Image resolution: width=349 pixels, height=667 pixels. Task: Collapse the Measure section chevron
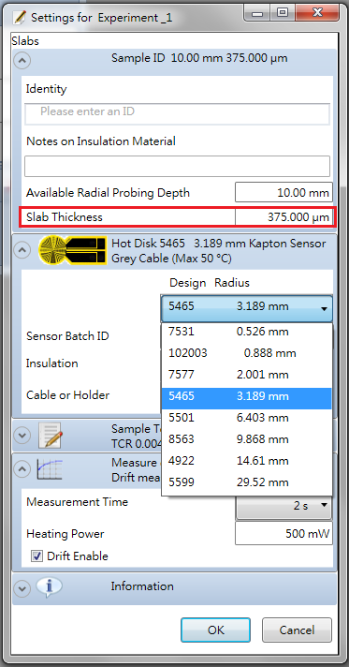point(22,469)
